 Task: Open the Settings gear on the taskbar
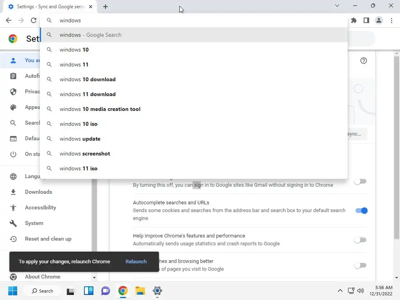pyautogui.click(x=157, y=291)
